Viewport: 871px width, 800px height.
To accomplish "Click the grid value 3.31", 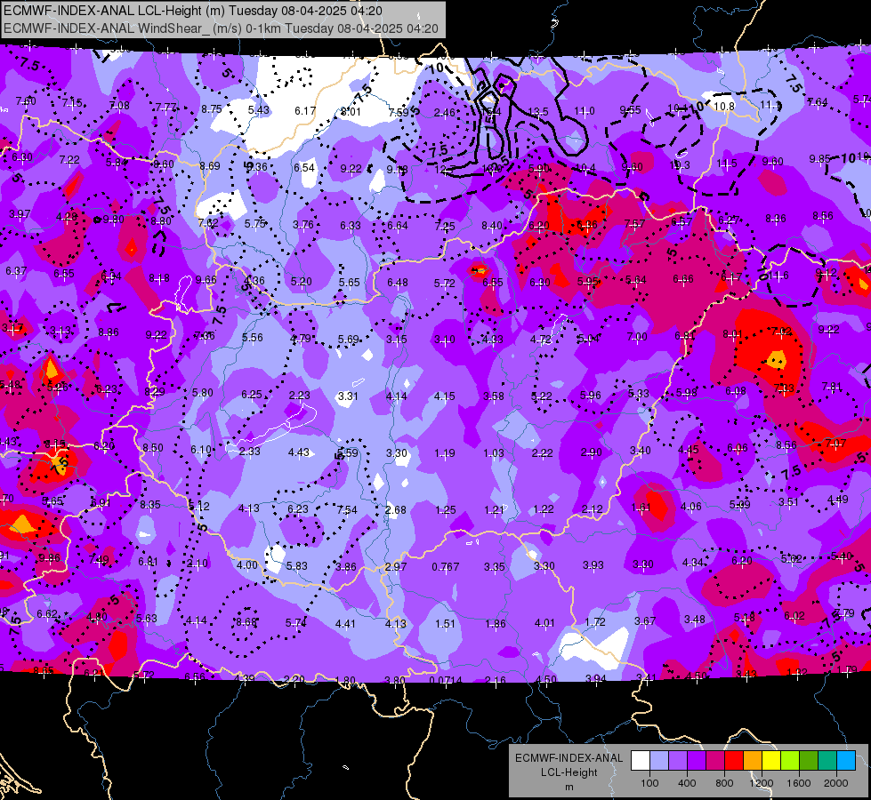I will 348,396.
